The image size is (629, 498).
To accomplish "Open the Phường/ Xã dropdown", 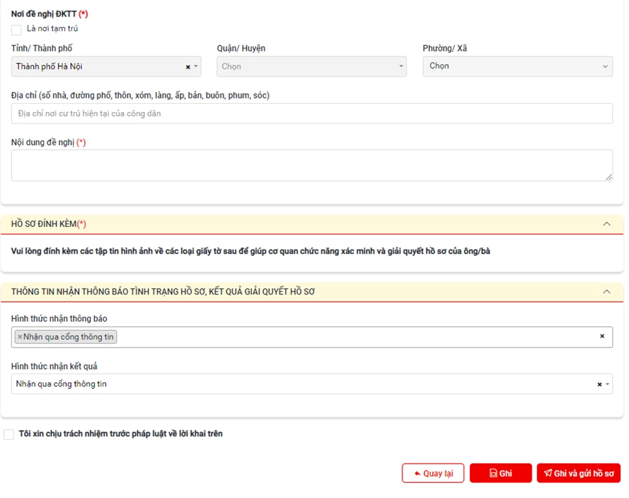I will [517, 67].
